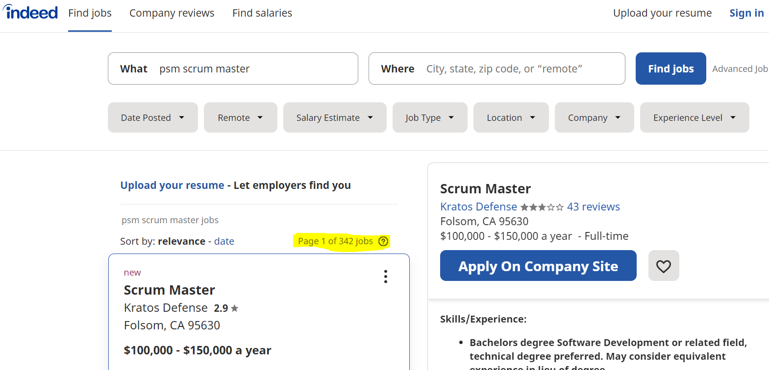The width and height of the screenshot is (769, 370).
Task: Click the Indeed logo
Action: click(x=30, y=12)
